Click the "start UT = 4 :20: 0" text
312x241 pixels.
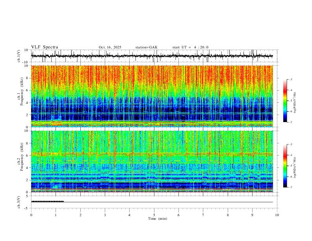190,47
